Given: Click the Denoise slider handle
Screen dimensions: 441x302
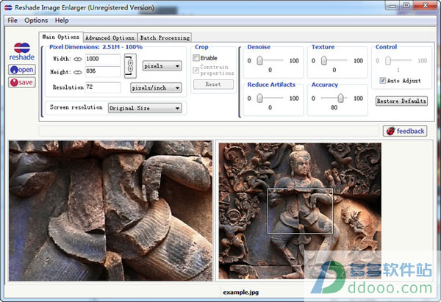Looking at the screenshot, I should pyautogui.click(x=259, y=60).
